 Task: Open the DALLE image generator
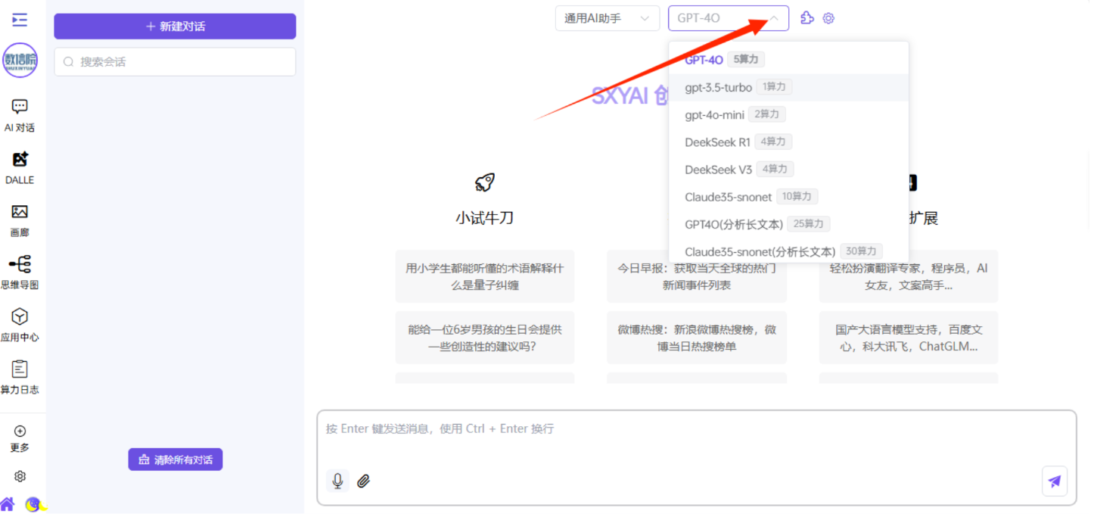pos(20,160)
